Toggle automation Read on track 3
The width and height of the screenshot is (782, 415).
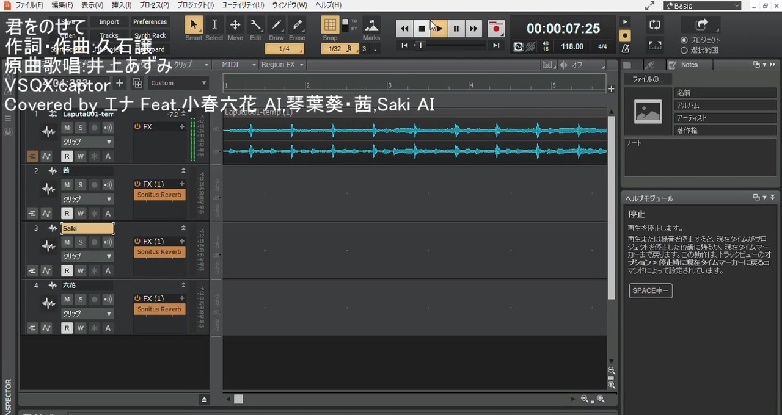tap(67, 271)
